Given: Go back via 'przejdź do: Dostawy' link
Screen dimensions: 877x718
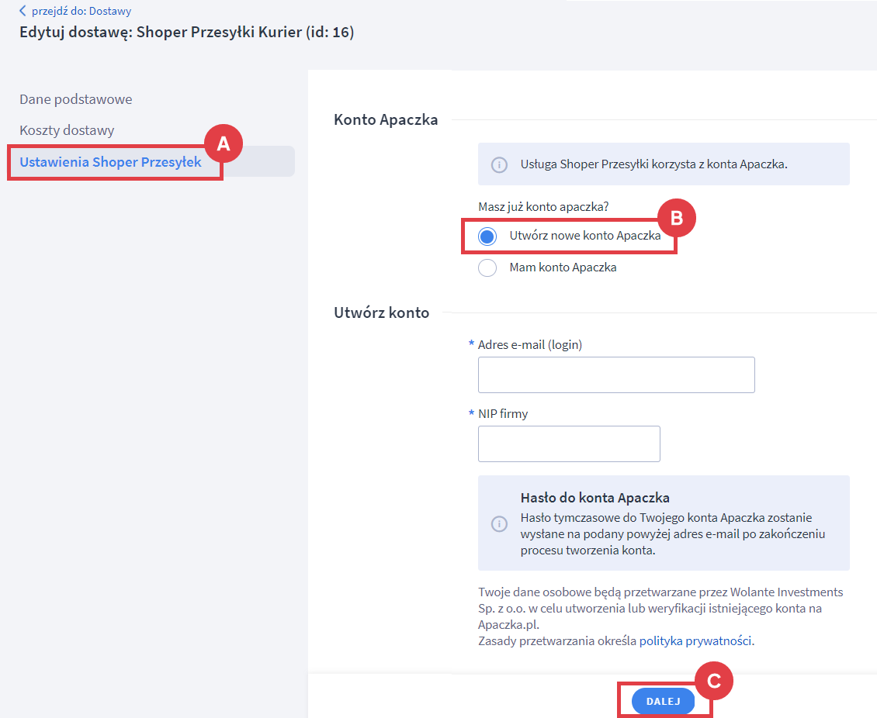Looking at the screenshot, I should tap(81, 11).
